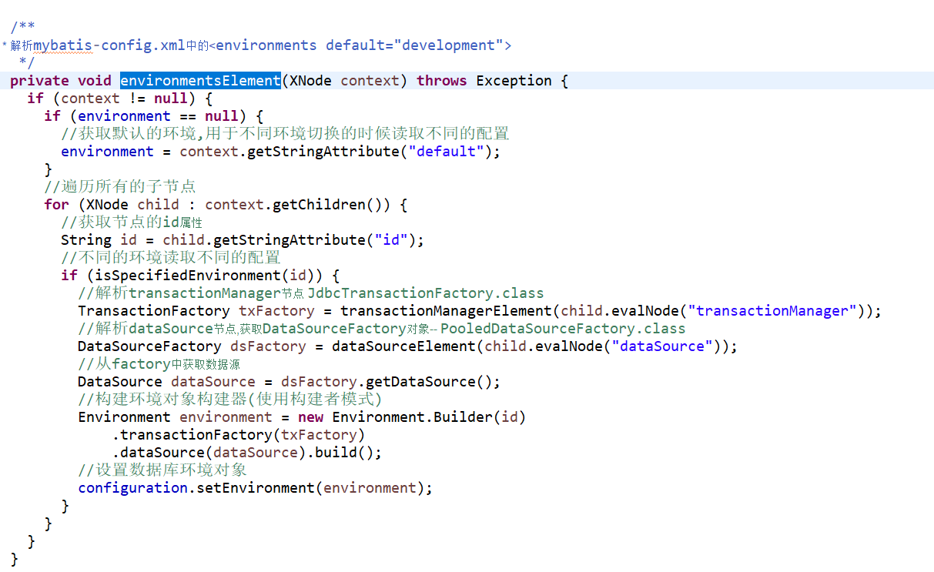Click the "dataSource" string literal

pos(662,346)
